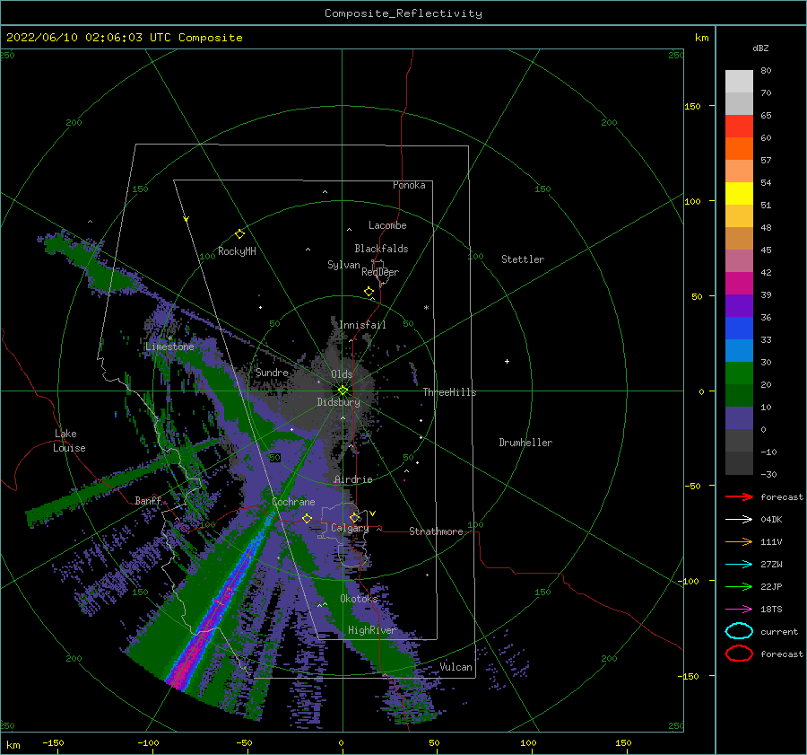
Task: Click the yellow diamond marker below RedDeer
Action: click(x=369, y=292)
